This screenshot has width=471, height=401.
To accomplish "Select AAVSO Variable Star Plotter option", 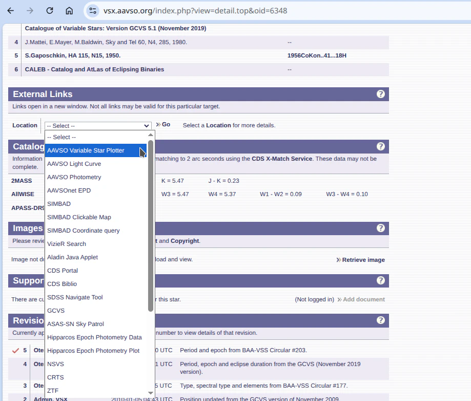I will click(96, 150).
